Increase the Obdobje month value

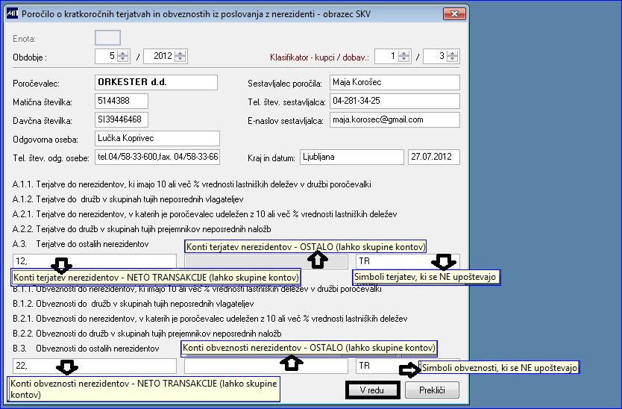point(123,54)
